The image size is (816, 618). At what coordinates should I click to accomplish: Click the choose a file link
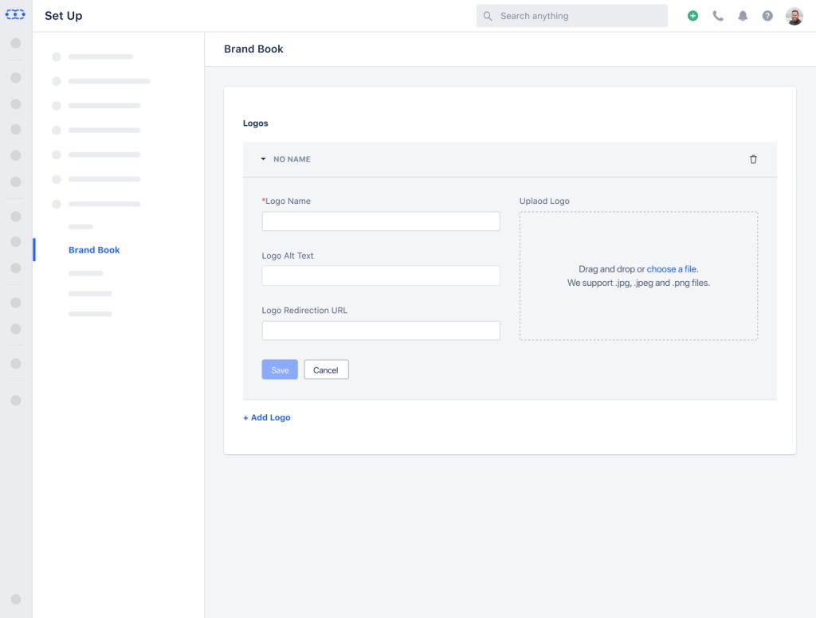coord(672,269)
